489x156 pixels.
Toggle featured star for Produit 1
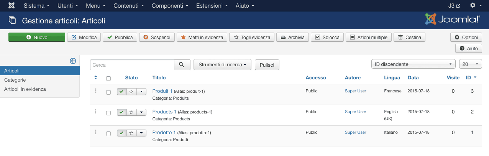click(131, 92)
